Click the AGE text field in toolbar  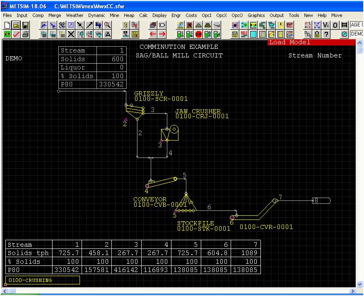357,25
